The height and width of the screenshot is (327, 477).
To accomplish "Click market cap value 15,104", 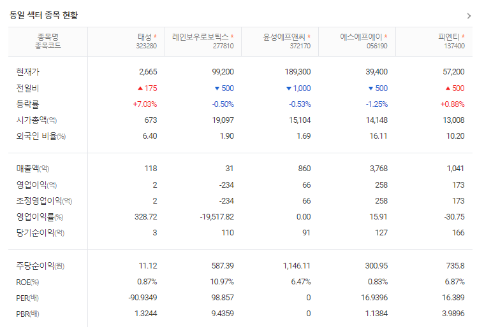I will click(300, 120).
